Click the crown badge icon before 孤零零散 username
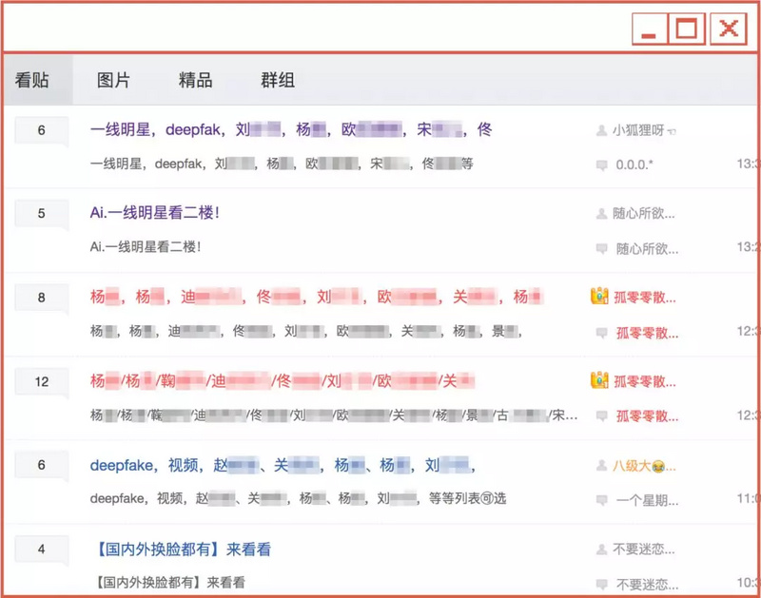Image resolution: width=761 pixels, height=598 pixels. pyautogui.click(x=599, y=296)
